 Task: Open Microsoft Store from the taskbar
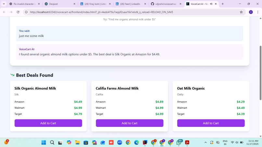tap(86, 142)
